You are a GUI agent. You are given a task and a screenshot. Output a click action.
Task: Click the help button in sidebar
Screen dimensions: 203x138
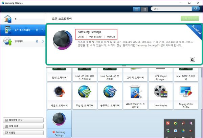tap(23, 133)
